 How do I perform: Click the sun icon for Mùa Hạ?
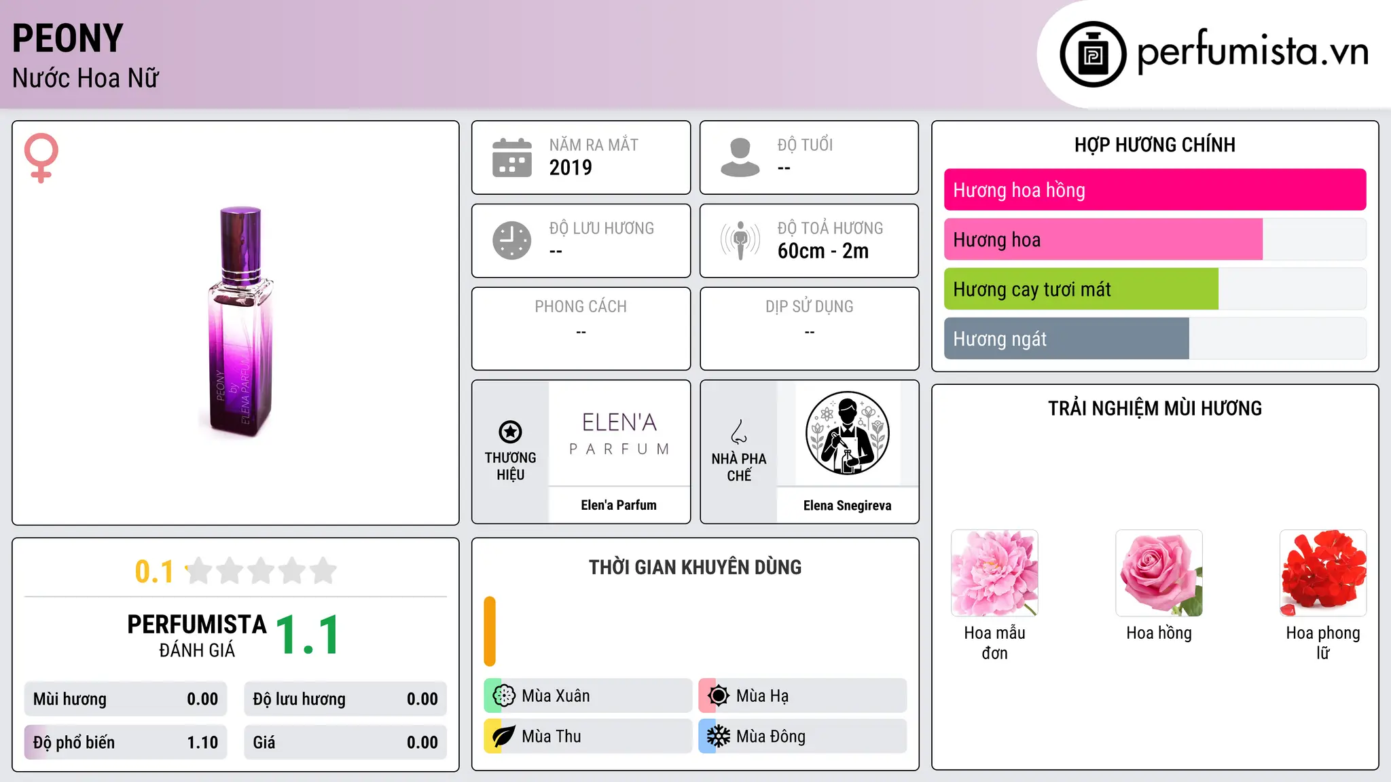[719, 696]
